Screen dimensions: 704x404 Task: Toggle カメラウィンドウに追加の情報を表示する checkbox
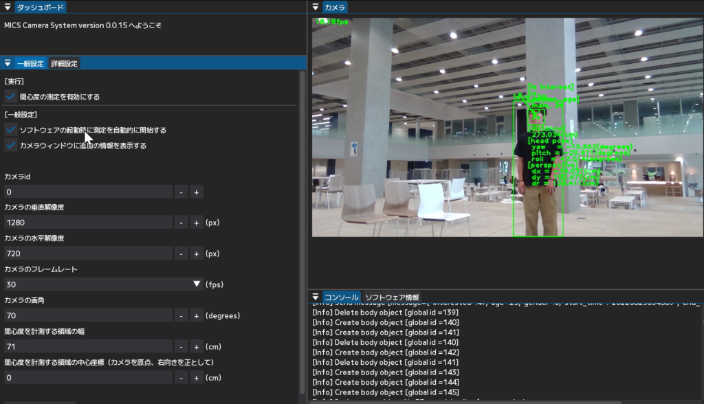(11, 146)
